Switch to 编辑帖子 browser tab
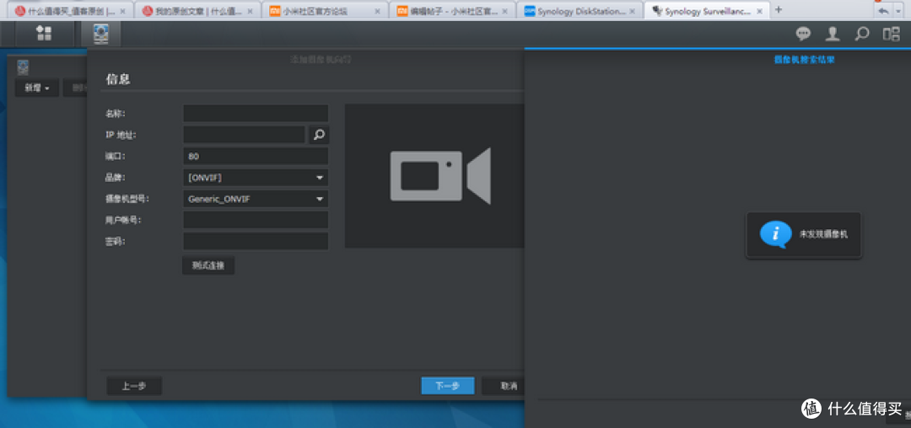The height and width of the screenshot is (428, 911). pos(450,11)
